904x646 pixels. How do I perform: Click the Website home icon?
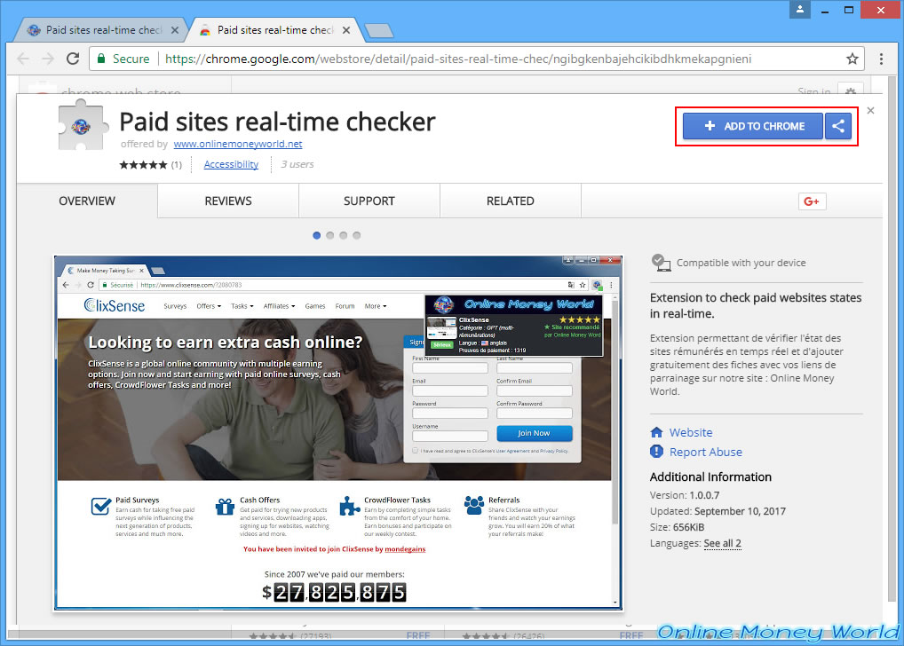pyautogui.click(x=656, y=432)
